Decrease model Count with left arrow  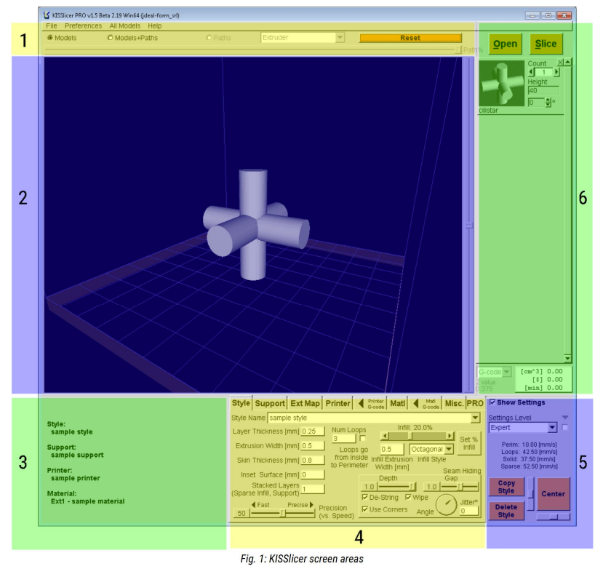pos(531,72)
